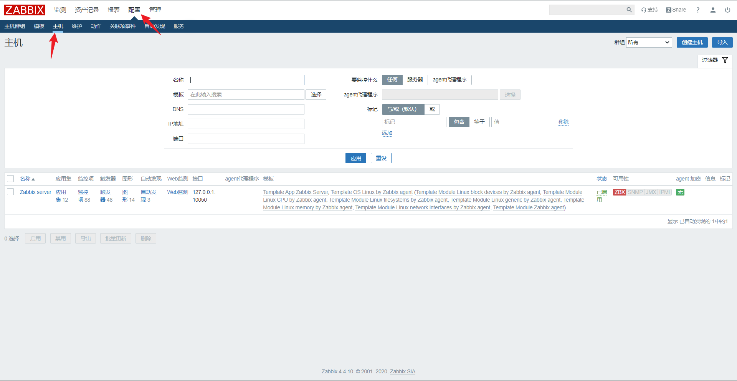Click the search magnifier icon
Image resolution: width=737 pixels, height=381 pixels.
tap(629, 10)
